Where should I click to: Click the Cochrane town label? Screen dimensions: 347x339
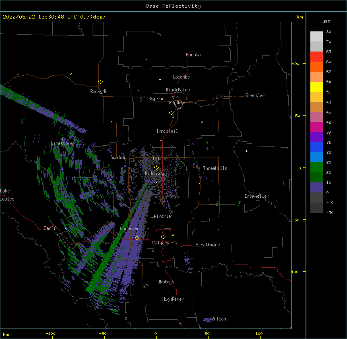(x=130, y=229)
